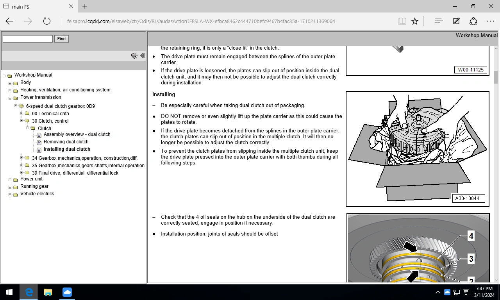Click the Find button
Viewport: 500px width, 300px height.
pos(61,39)
